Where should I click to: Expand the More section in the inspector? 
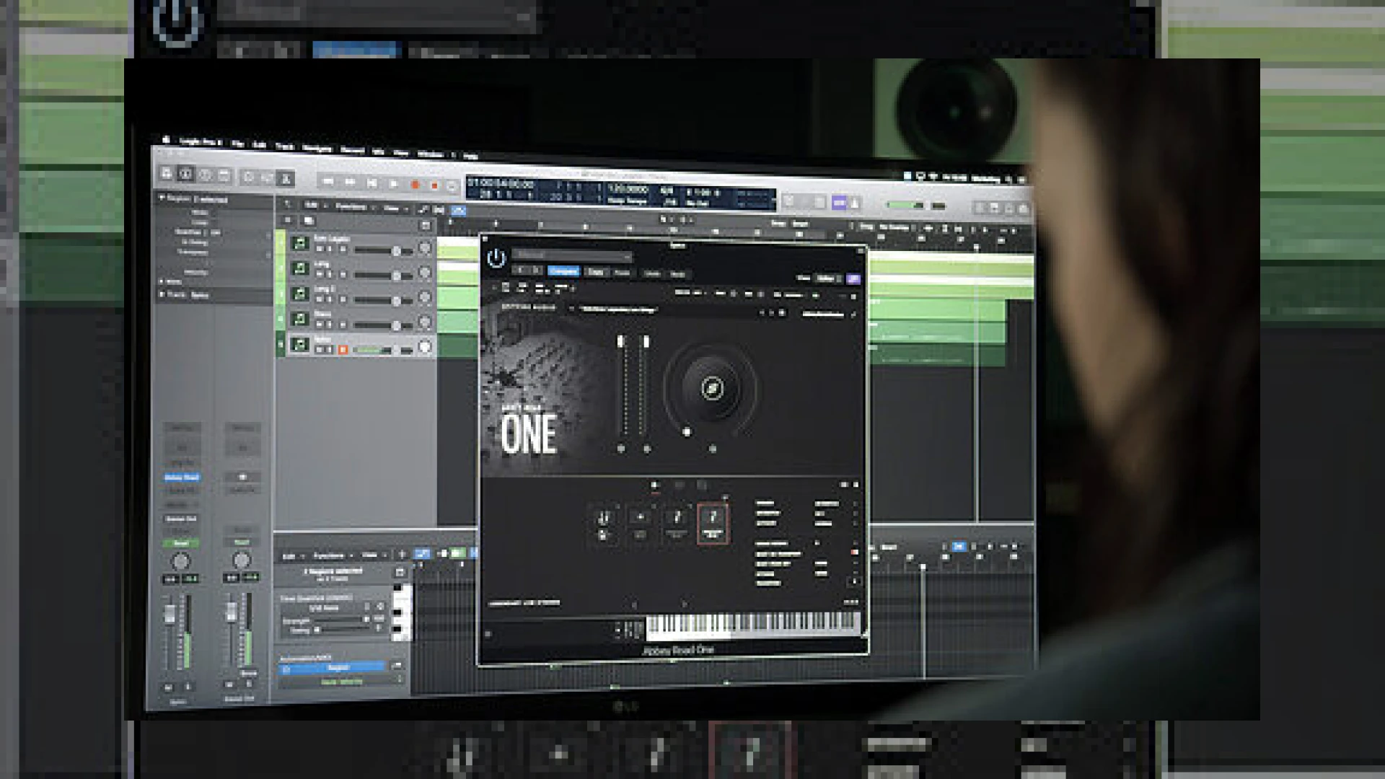click(162, 281)
